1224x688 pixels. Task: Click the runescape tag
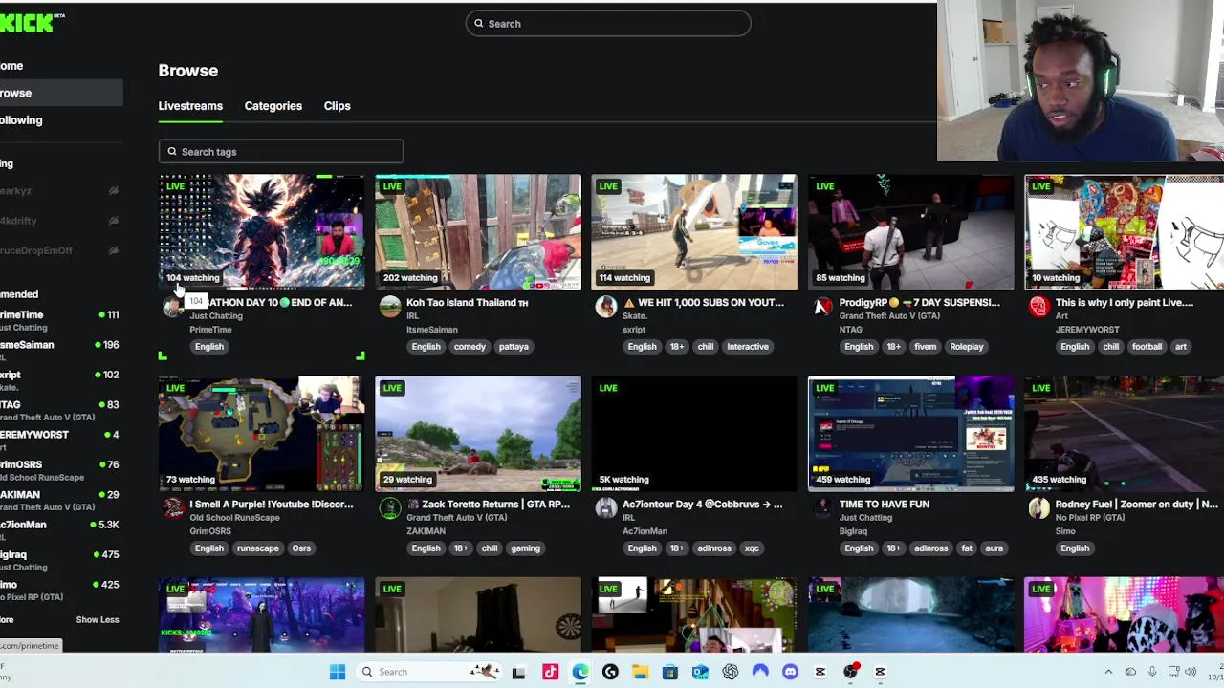coord(258,548)
